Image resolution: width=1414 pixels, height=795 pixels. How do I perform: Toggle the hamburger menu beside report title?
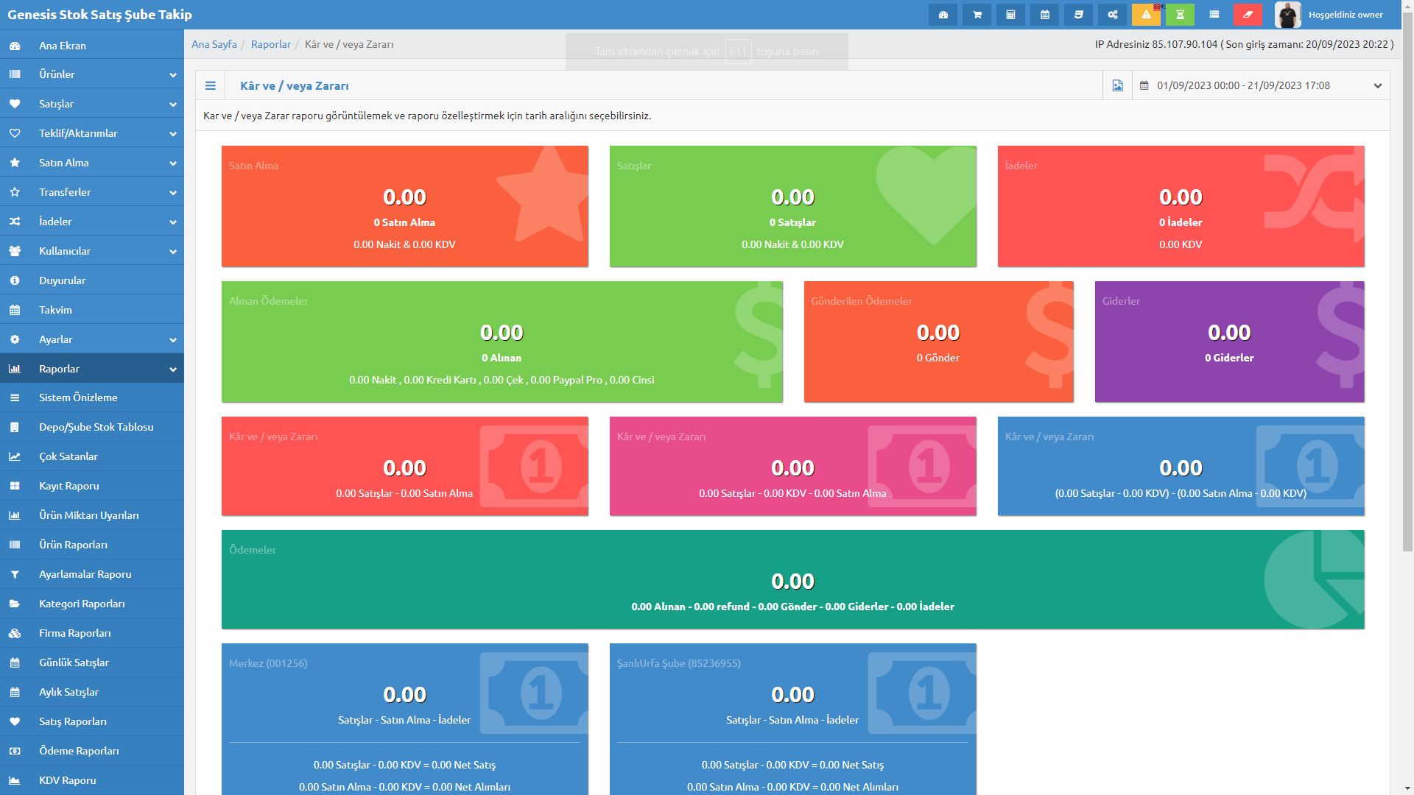[211, 85]
